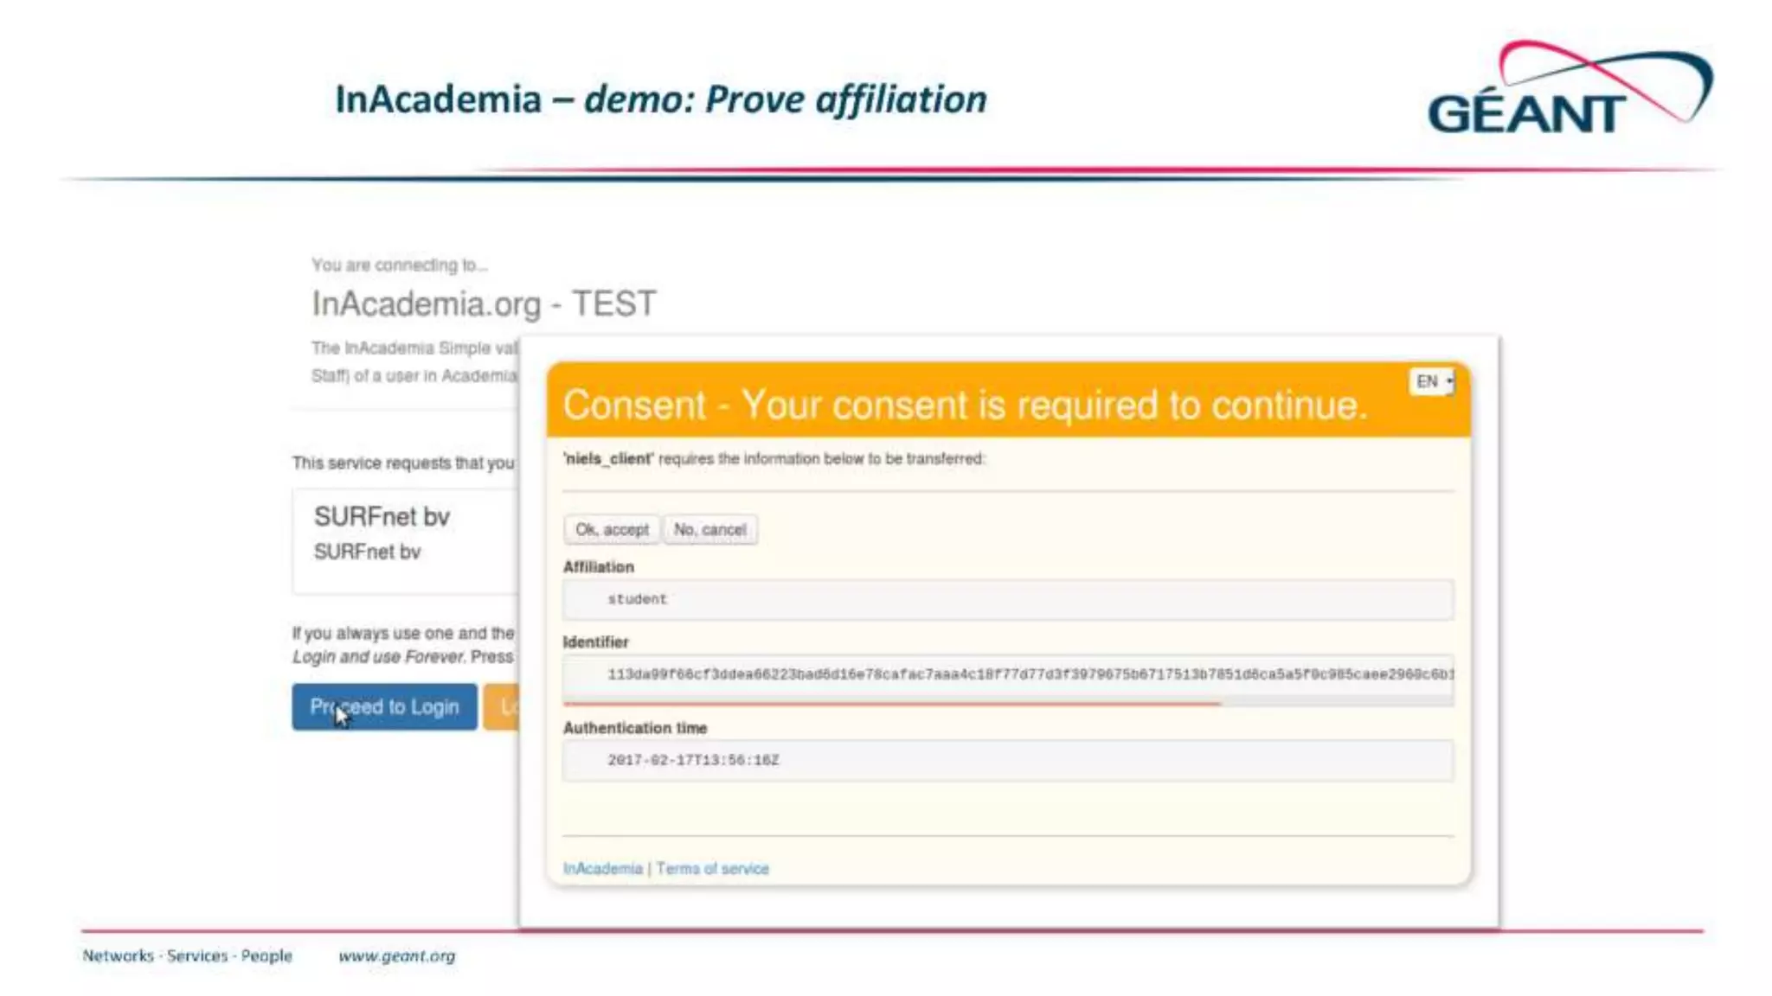This screenshot has height=996, width=1772.
Task: Click the "Login and use Forever" italic text
Action: pyautogui.click(x=378, y=657)
